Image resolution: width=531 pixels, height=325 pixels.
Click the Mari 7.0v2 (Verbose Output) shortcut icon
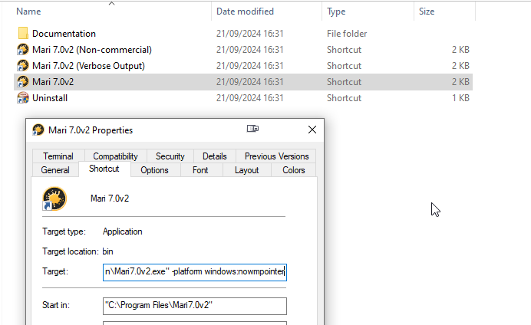23,66
